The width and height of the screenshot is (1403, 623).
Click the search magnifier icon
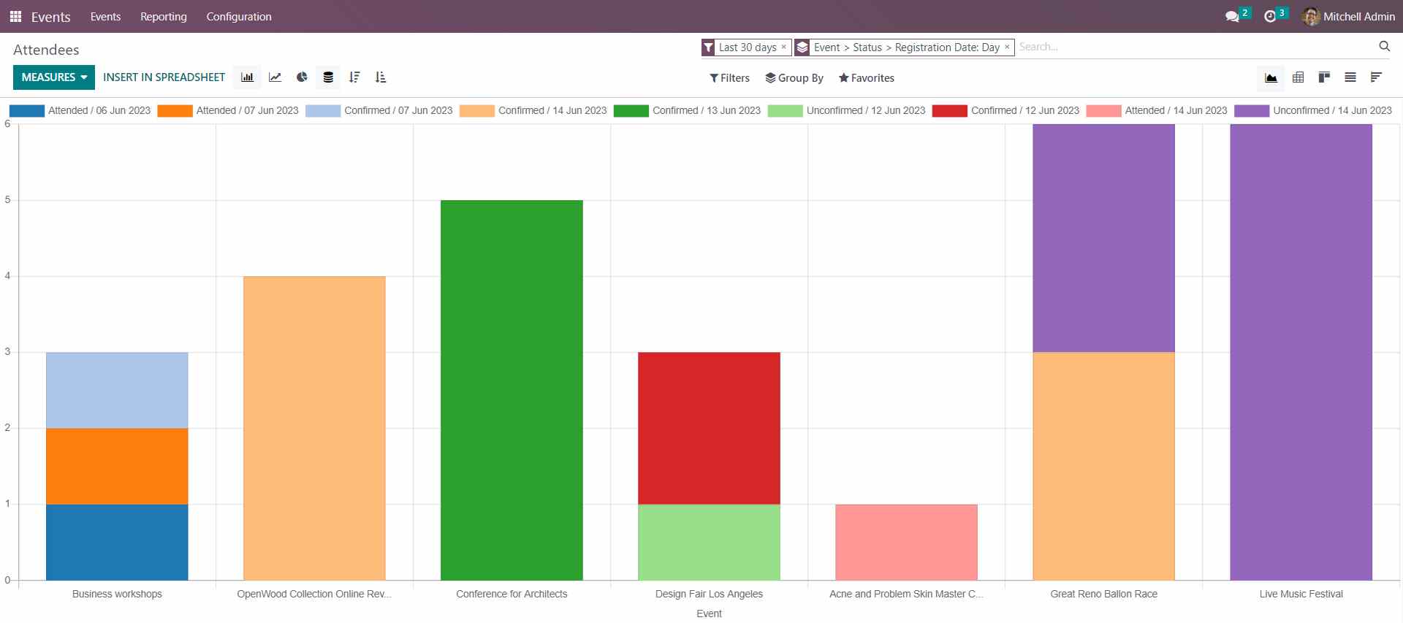1384,46
